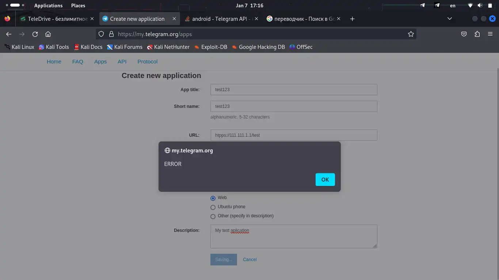Click the padlock site security icon
Screen dimensions: 499x280
pos(112,34)
